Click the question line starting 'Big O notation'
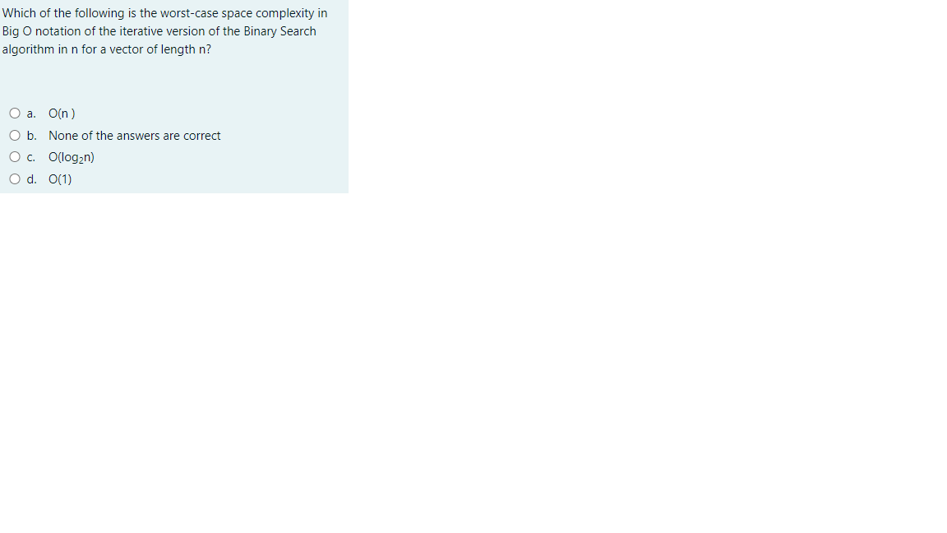The width and height of the screenshot is (947, 533). (x=159, y=31)
